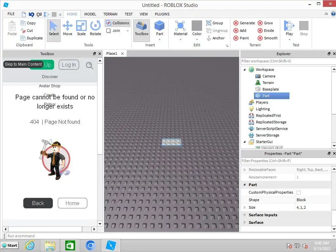Open the Play dropdown arrow
This screenshot has width=336, height=252.
pyautogui.click(x=289, y=40)
